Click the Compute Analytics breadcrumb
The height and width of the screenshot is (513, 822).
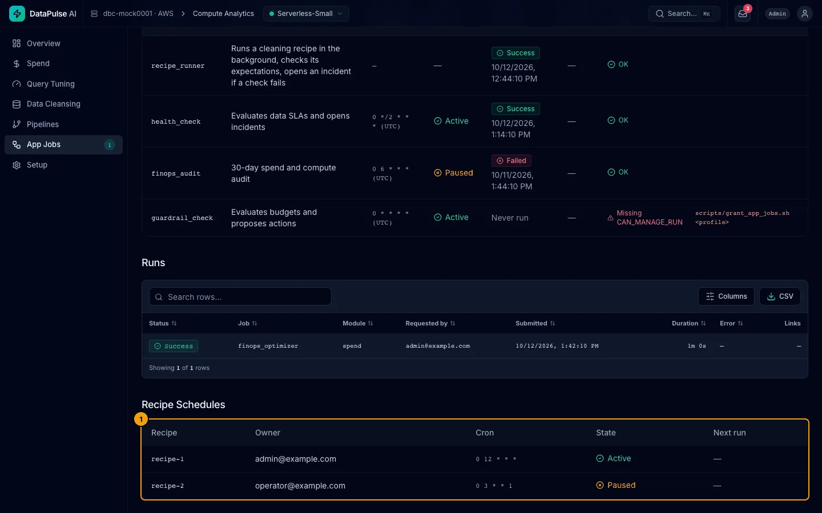tap(223, 14)
